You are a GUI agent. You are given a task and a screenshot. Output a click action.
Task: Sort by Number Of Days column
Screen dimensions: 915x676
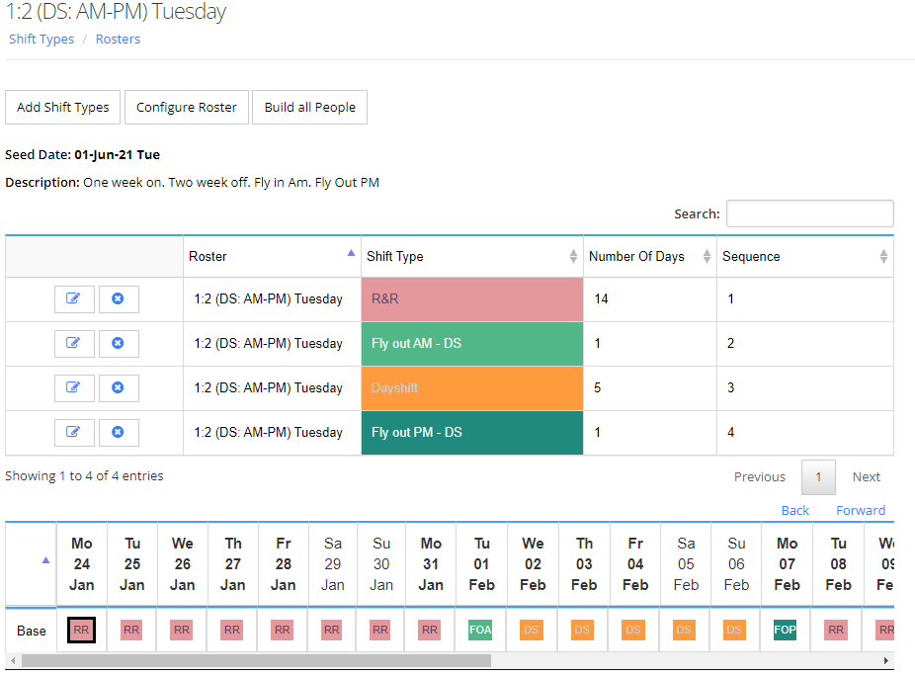pos(649,256)
